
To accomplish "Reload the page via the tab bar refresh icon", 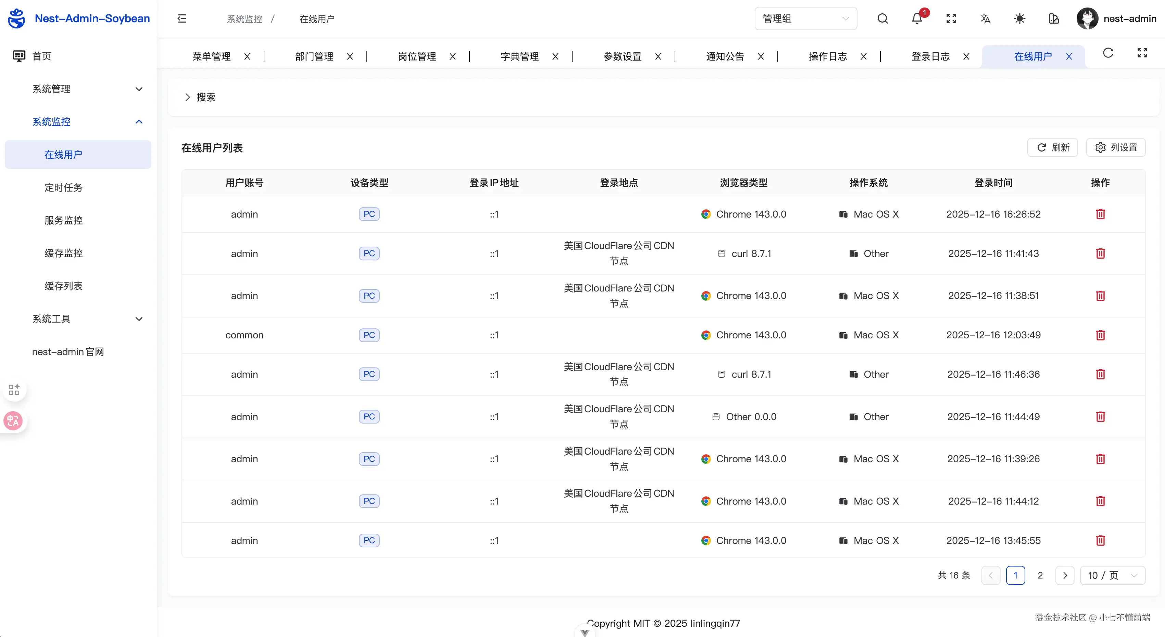I will tap(1107, 53).
